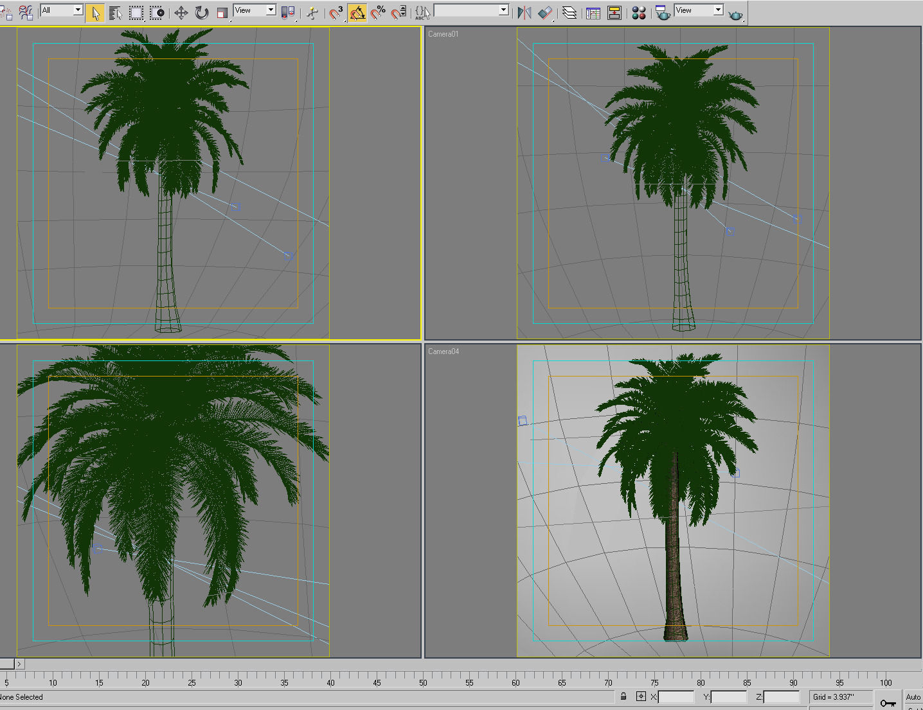Open the selection filter All dropdown
The height and width of the screenshot is (710, 923).
[x=62, y=10]
